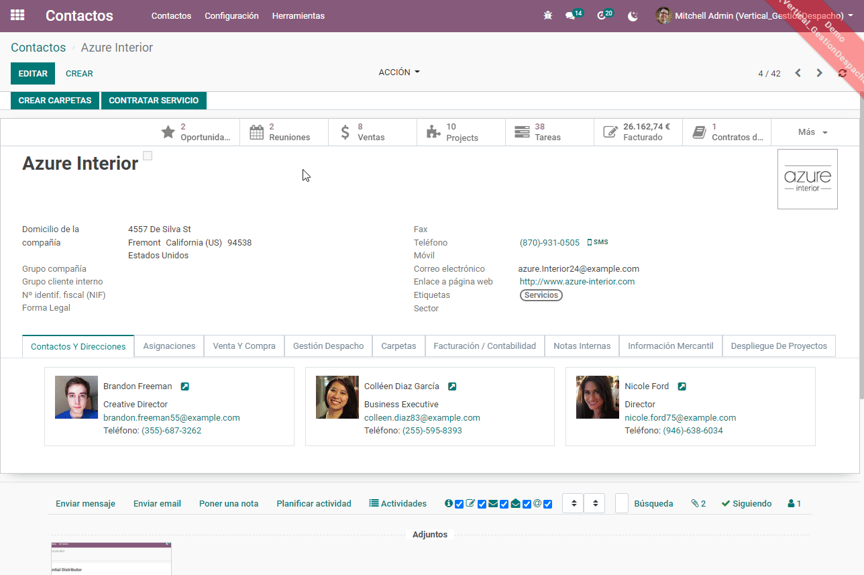
Task: Click the box left of Búsqueda
Action: [x=622, y=503]
